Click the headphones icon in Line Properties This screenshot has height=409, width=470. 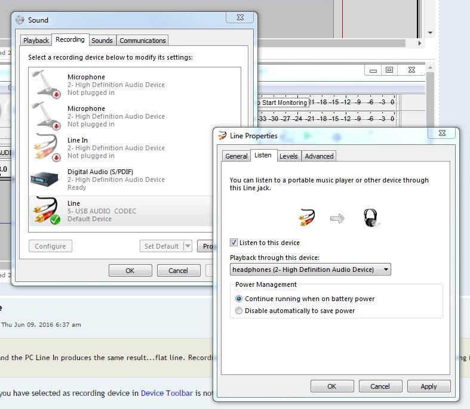pyautogui.click(x=371, y=218)
